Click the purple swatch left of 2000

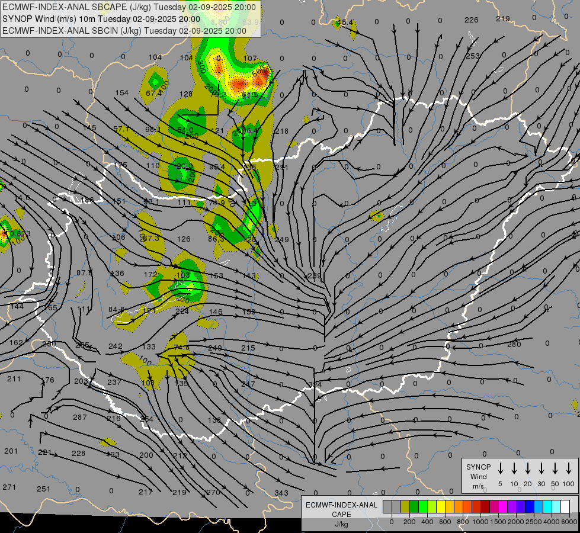pyautogui.click(x=511, y=507)
